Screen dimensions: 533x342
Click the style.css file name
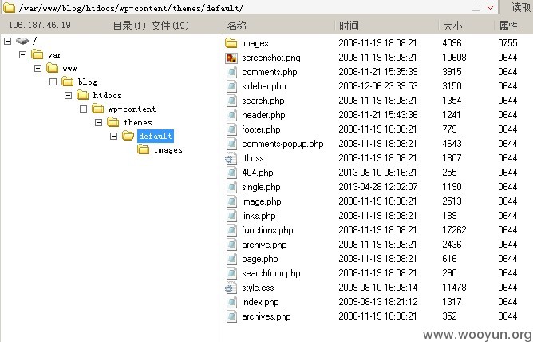(258, 288)
